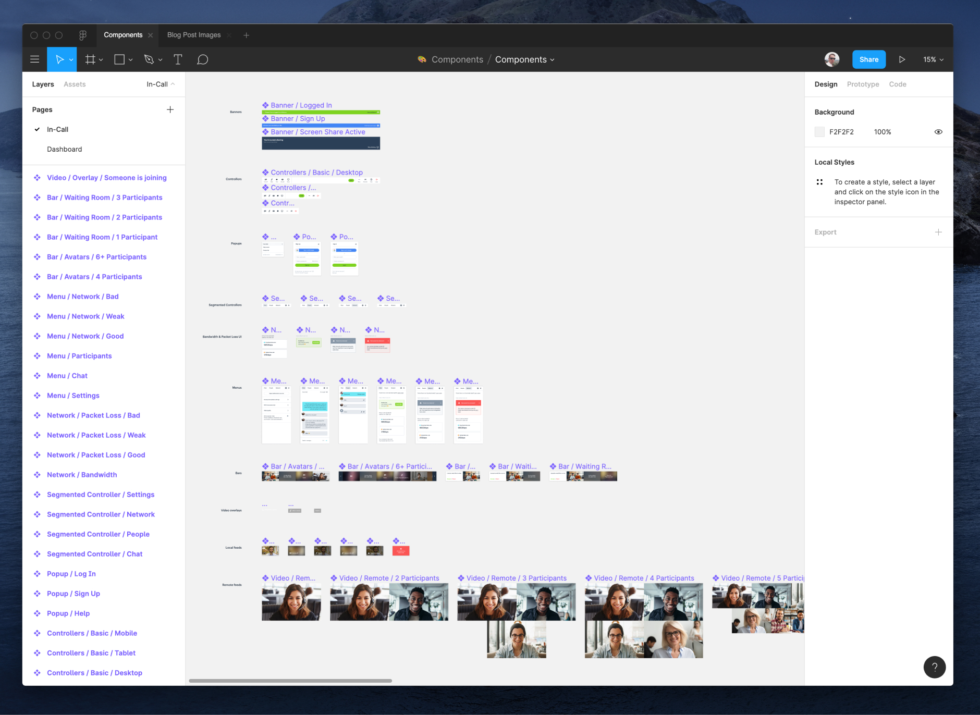Select the Text tool
This screenshot has height=715, width=980.
pos(178,59)
